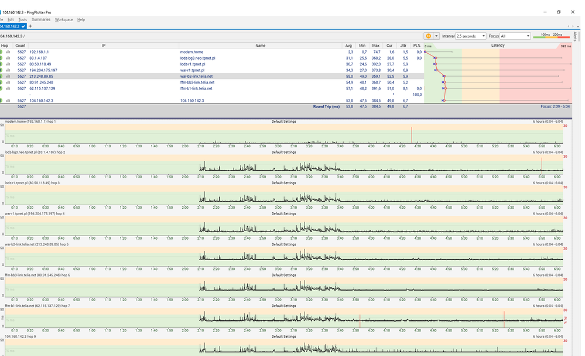Click the PL% column header
Viewport: 585px width, 356px height.
tap(416, 46)
